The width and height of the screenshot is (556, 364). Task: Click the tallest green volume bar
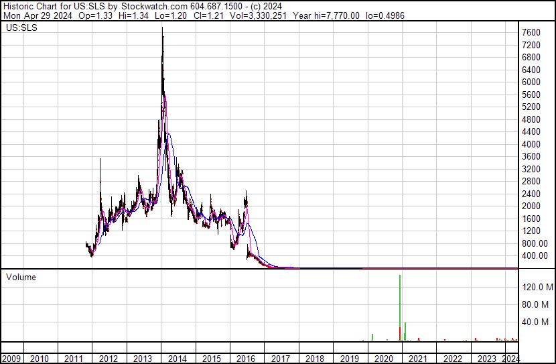pyautogui.click(x=400, y=307)
